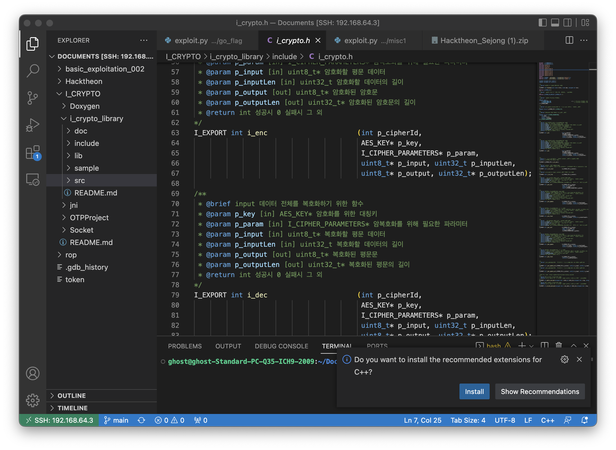Toggle the primary side bar layout button
Image resolution: width=616 pixels, height=450 pixels.
coord(542,23)
